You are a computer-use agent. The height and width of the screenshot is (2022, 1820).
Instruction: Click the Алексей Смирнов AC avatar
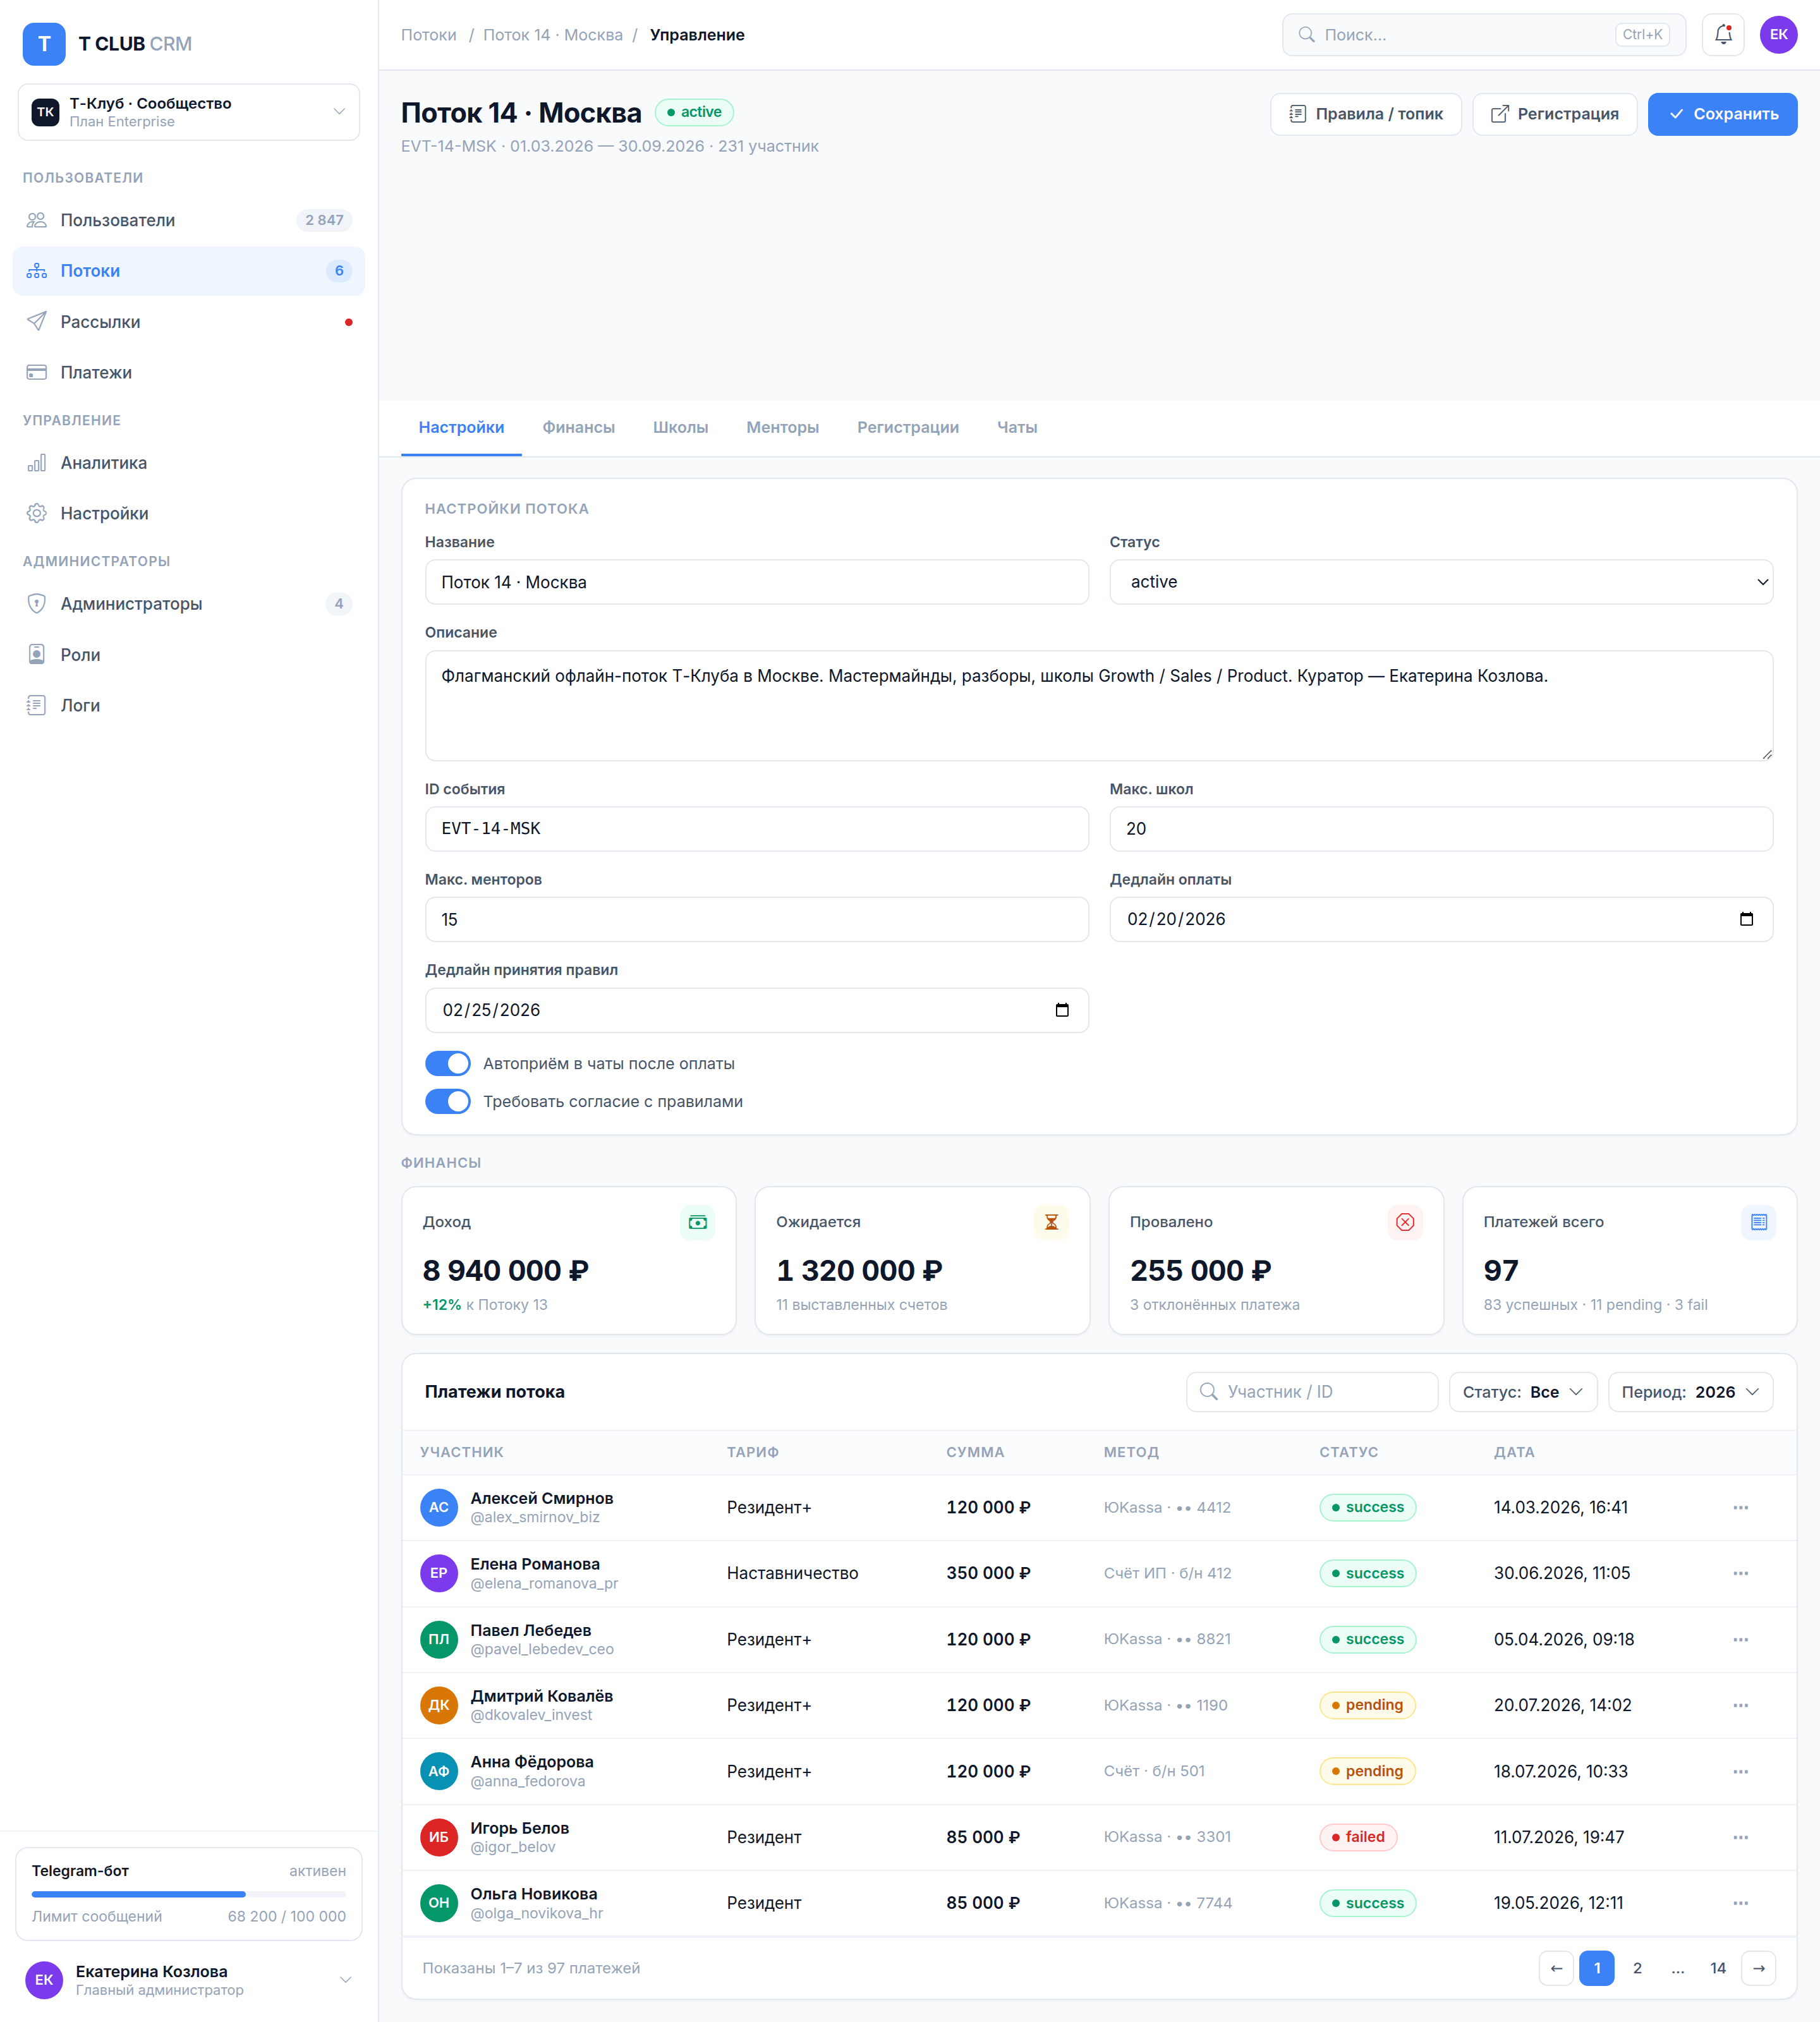point(438,1507)
